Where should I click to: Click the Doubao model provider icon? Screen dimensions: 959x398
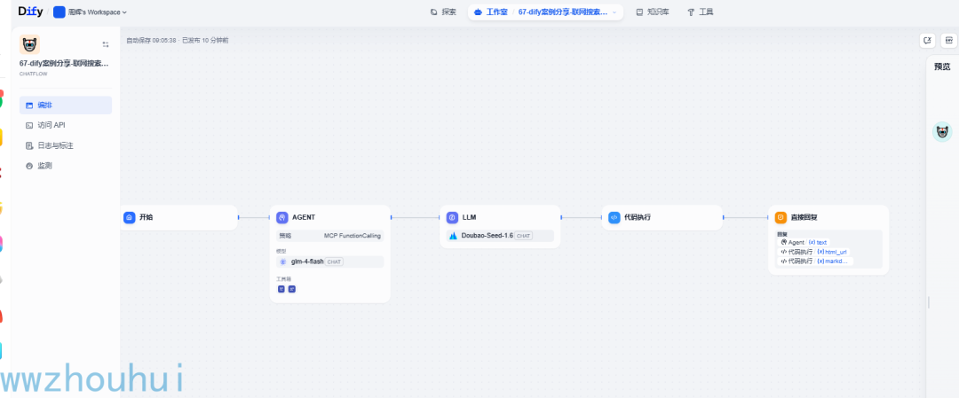pyautogui.click(x=453, y=236)
